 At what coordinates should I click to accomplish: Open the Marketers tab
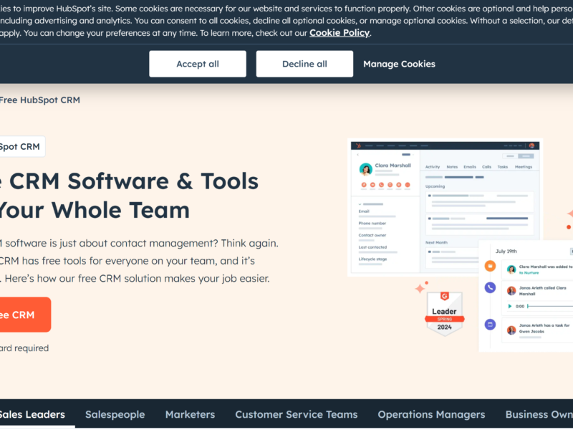[190, 414]
